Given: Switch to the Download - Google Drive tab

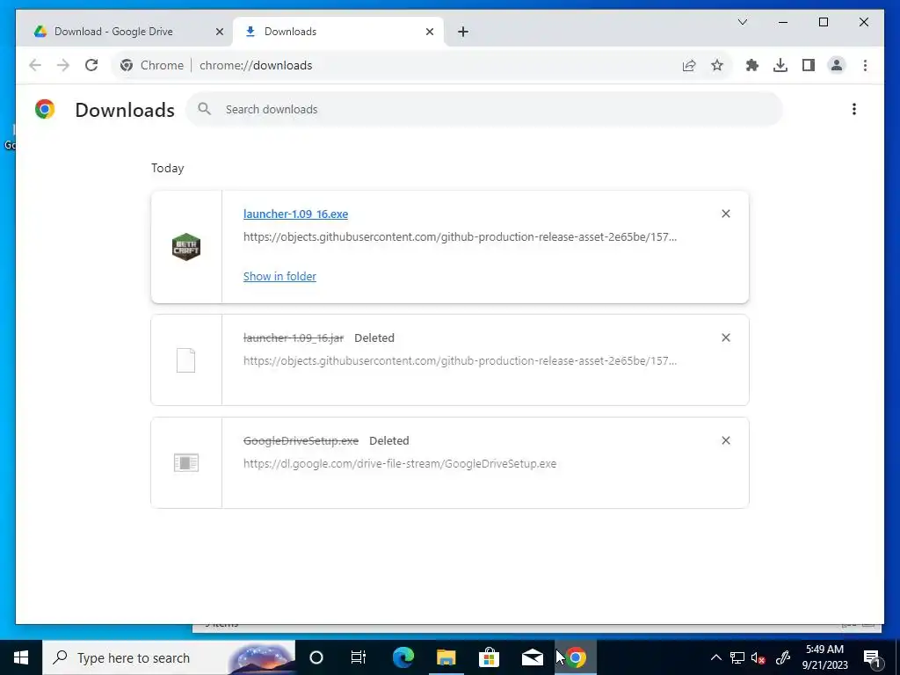Looking at the screenshot, I should (125, 32).
